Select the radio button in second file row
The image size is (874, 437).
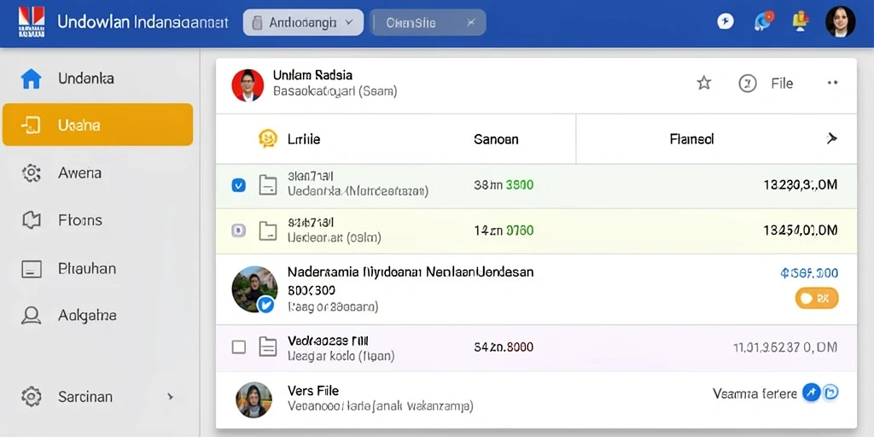[238, 230]
